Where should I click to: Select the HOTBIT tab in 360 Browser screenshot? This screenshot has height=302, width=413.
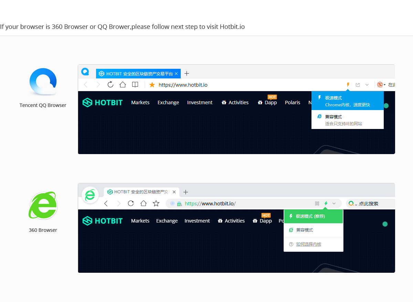tap(142, 192)
